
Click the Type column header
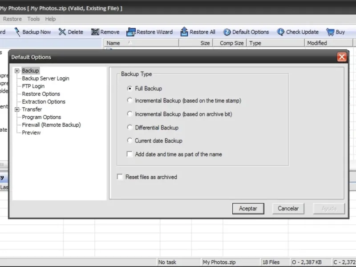tap(275, 43)
